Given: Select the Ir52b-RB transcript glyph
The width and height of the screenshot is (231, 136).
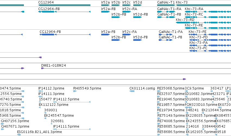Looking at the screenshot, I should tap(116, 17).
